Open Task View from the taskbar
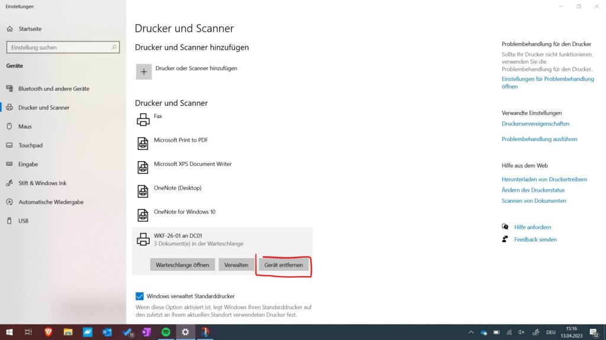 [28, 332]
